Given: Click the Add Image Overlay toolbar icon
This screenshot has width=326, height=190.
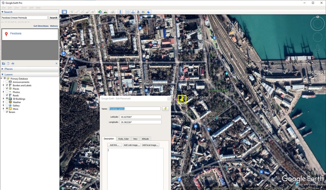Looking at the screenshot, I should click(87, 12).
